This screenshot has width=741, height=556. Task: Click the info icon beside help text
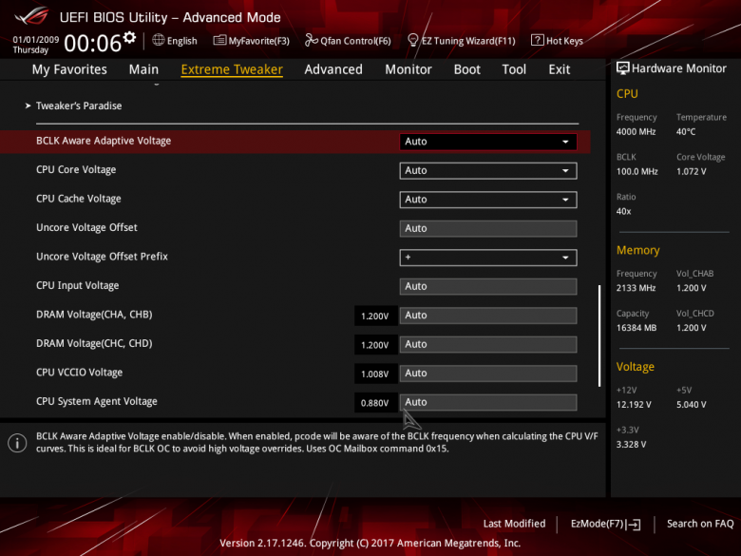(17, 443)
